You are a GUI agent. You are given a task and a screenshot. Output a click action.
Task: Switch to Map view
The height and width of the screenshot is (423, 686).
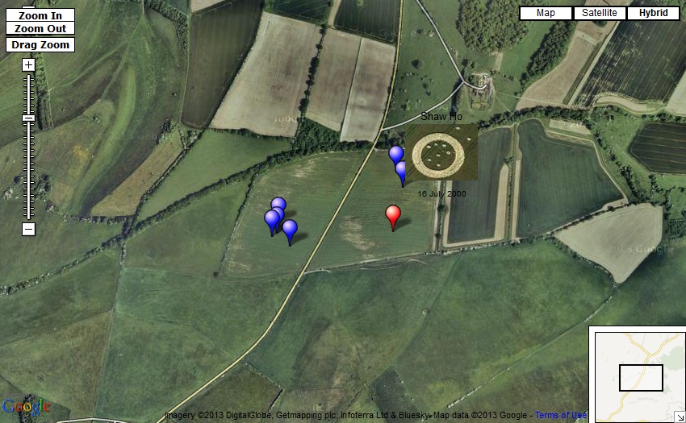pos(546,13)
